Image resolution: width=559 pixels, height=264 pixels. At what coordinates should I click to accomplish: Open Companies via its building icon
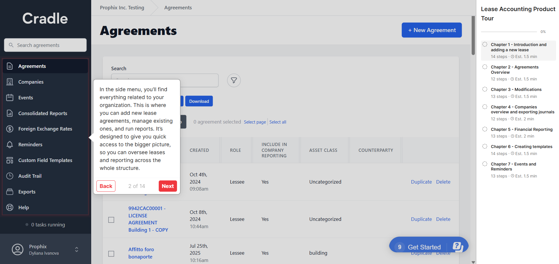point(10,82)
